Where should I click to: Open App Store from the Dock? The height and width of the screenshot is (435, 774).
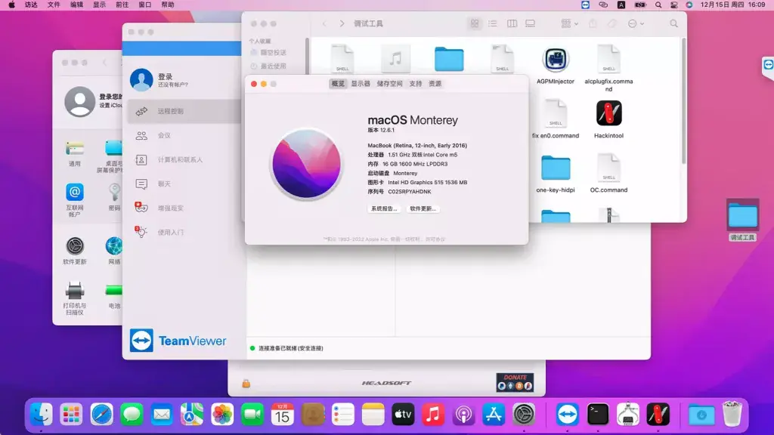tap(494, 415)
